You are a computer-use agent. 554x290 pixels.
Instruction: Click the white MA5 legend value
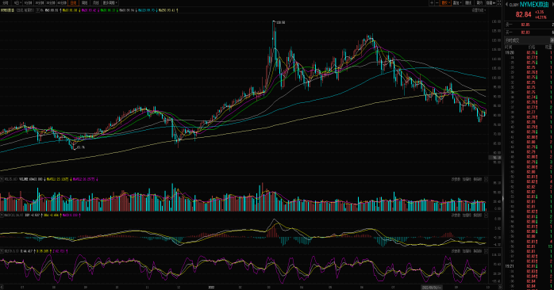(x=51, y=10)
